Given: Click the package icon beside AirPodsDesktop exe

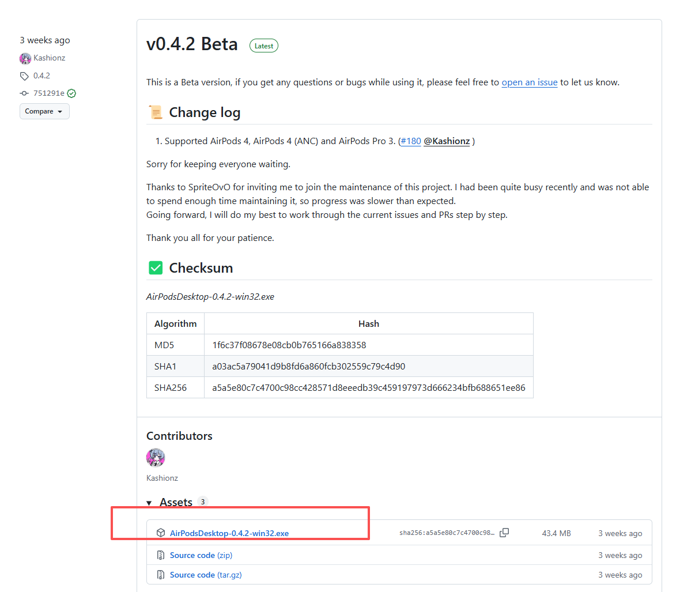Looking at the screenshot, I should [x=161, y=533].
